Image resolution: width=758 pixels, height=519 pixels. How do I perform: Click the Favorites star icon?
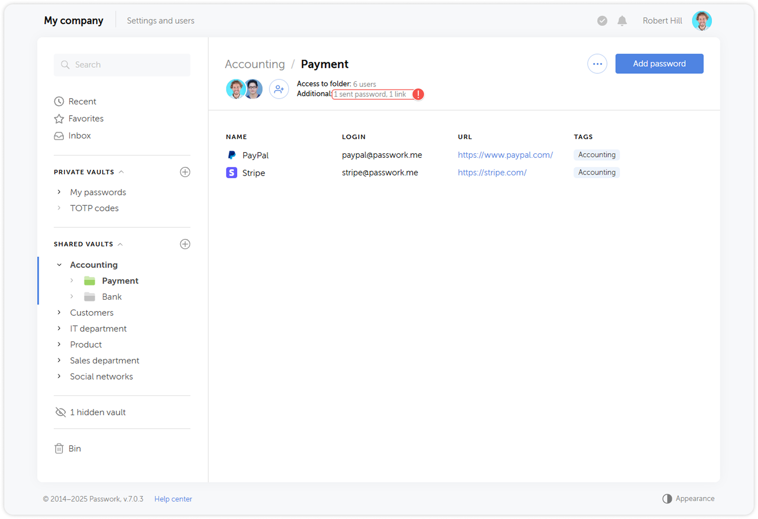[59, 118]
